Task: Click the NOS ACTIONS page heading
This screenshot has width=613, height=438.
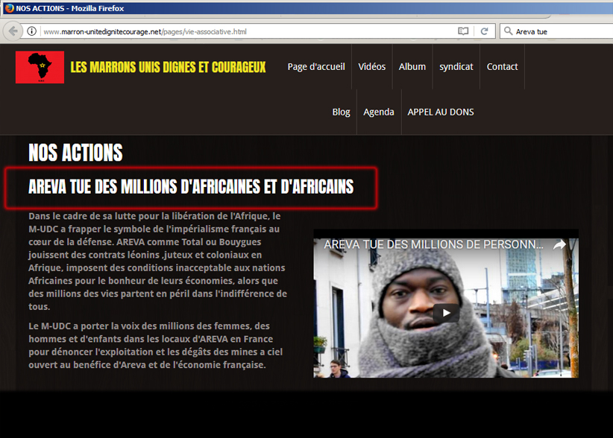Action: point(75,153)
